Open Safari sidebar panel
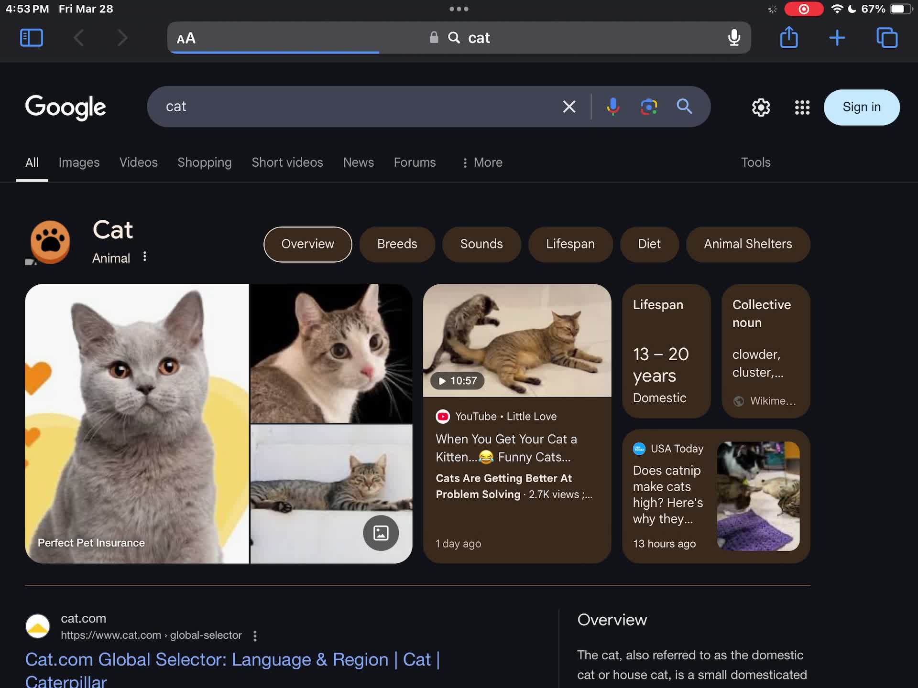Screen dimensions: 918x688 tap(32, 38)
